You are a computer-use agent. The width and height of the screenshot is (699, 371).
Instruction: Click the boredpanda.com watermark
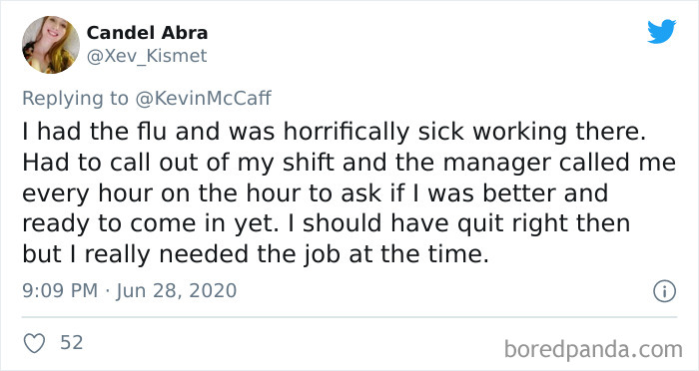point(593,349)
